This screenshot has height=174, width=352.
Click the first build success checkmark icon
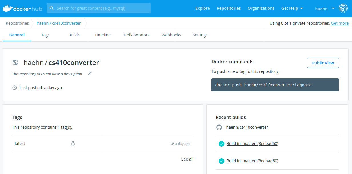(x=221, y=144)
